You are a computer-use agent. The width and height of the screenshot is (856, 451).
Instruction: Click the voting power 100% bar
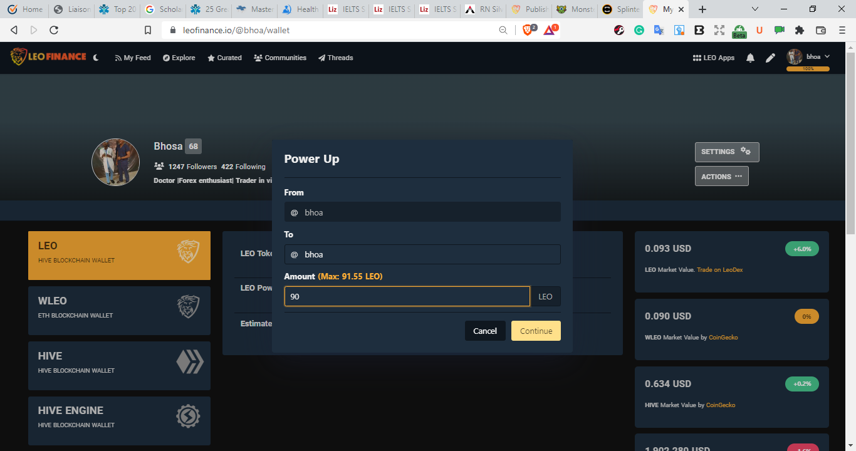coord(808,68)
